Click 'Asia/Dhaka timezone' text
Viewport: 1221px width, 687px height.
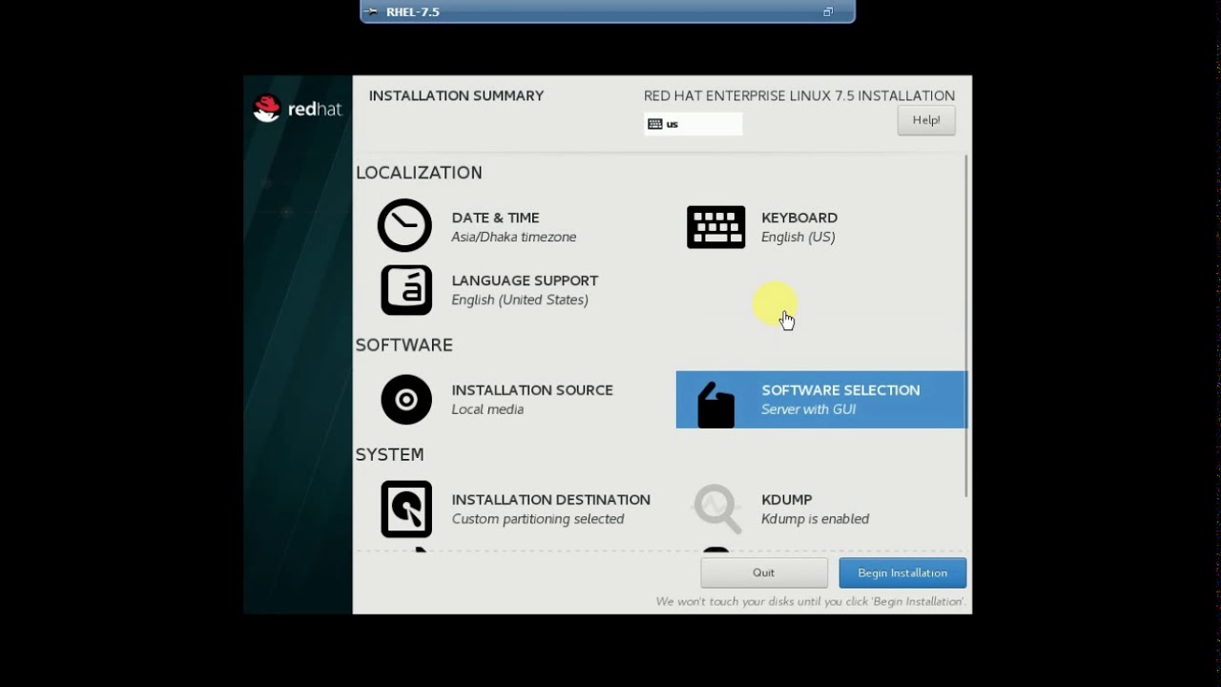point(514,238)
